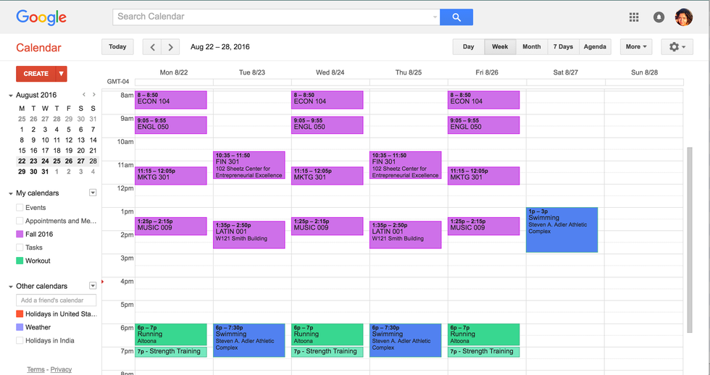Open the My calendars options dropdown

(93, 193)
